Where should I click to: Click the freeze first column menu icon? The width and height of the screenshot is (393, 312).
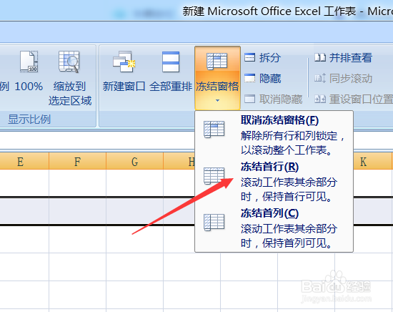click(x=214, y=223)
